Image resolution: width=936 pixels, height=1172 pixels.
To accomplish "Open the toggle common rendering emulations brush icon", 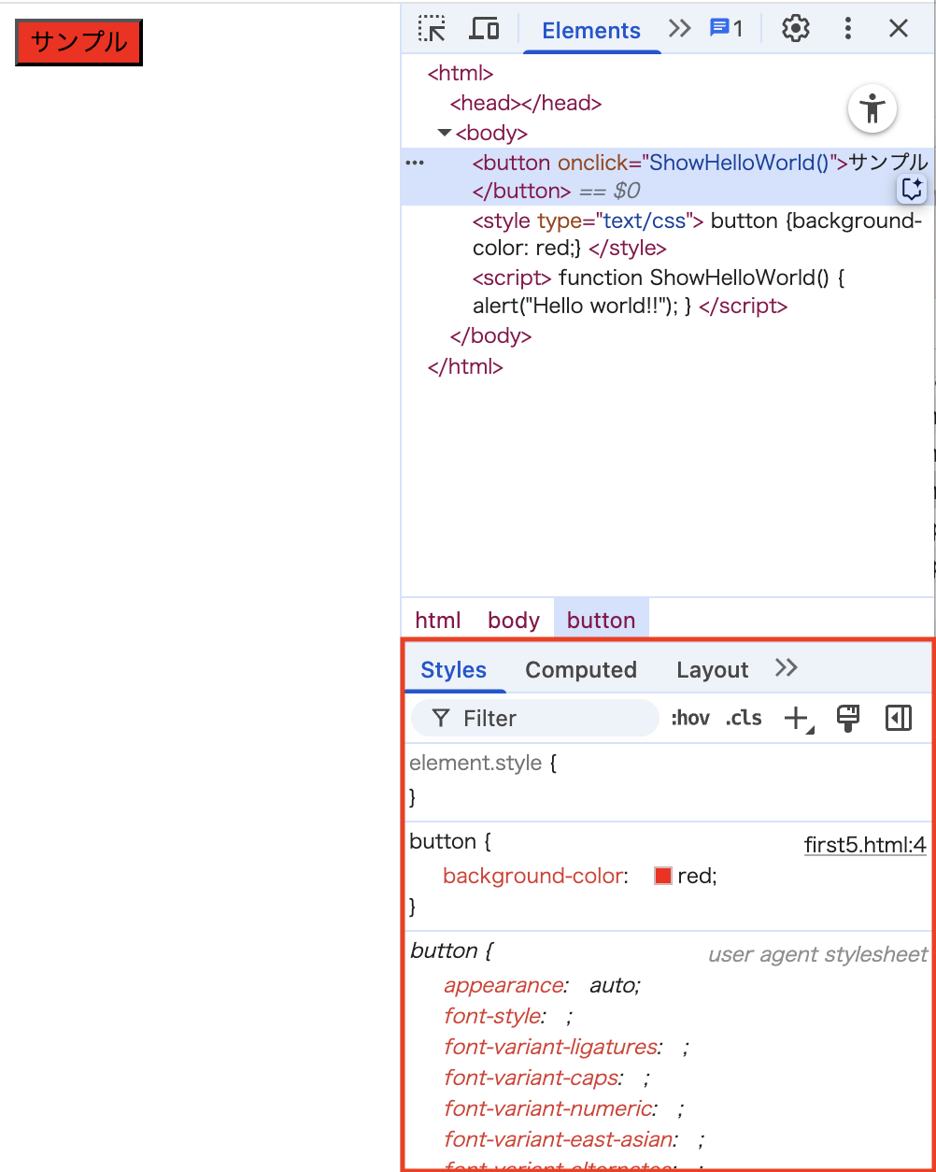I will (x=847, y=718).
